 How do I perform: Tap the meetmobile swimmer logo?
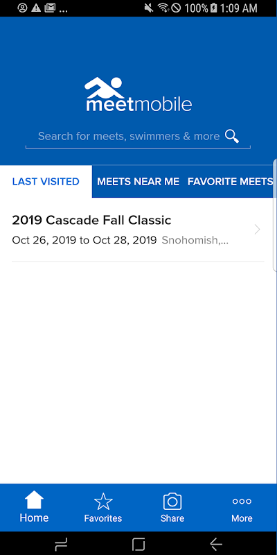click(x=138, y=94)
